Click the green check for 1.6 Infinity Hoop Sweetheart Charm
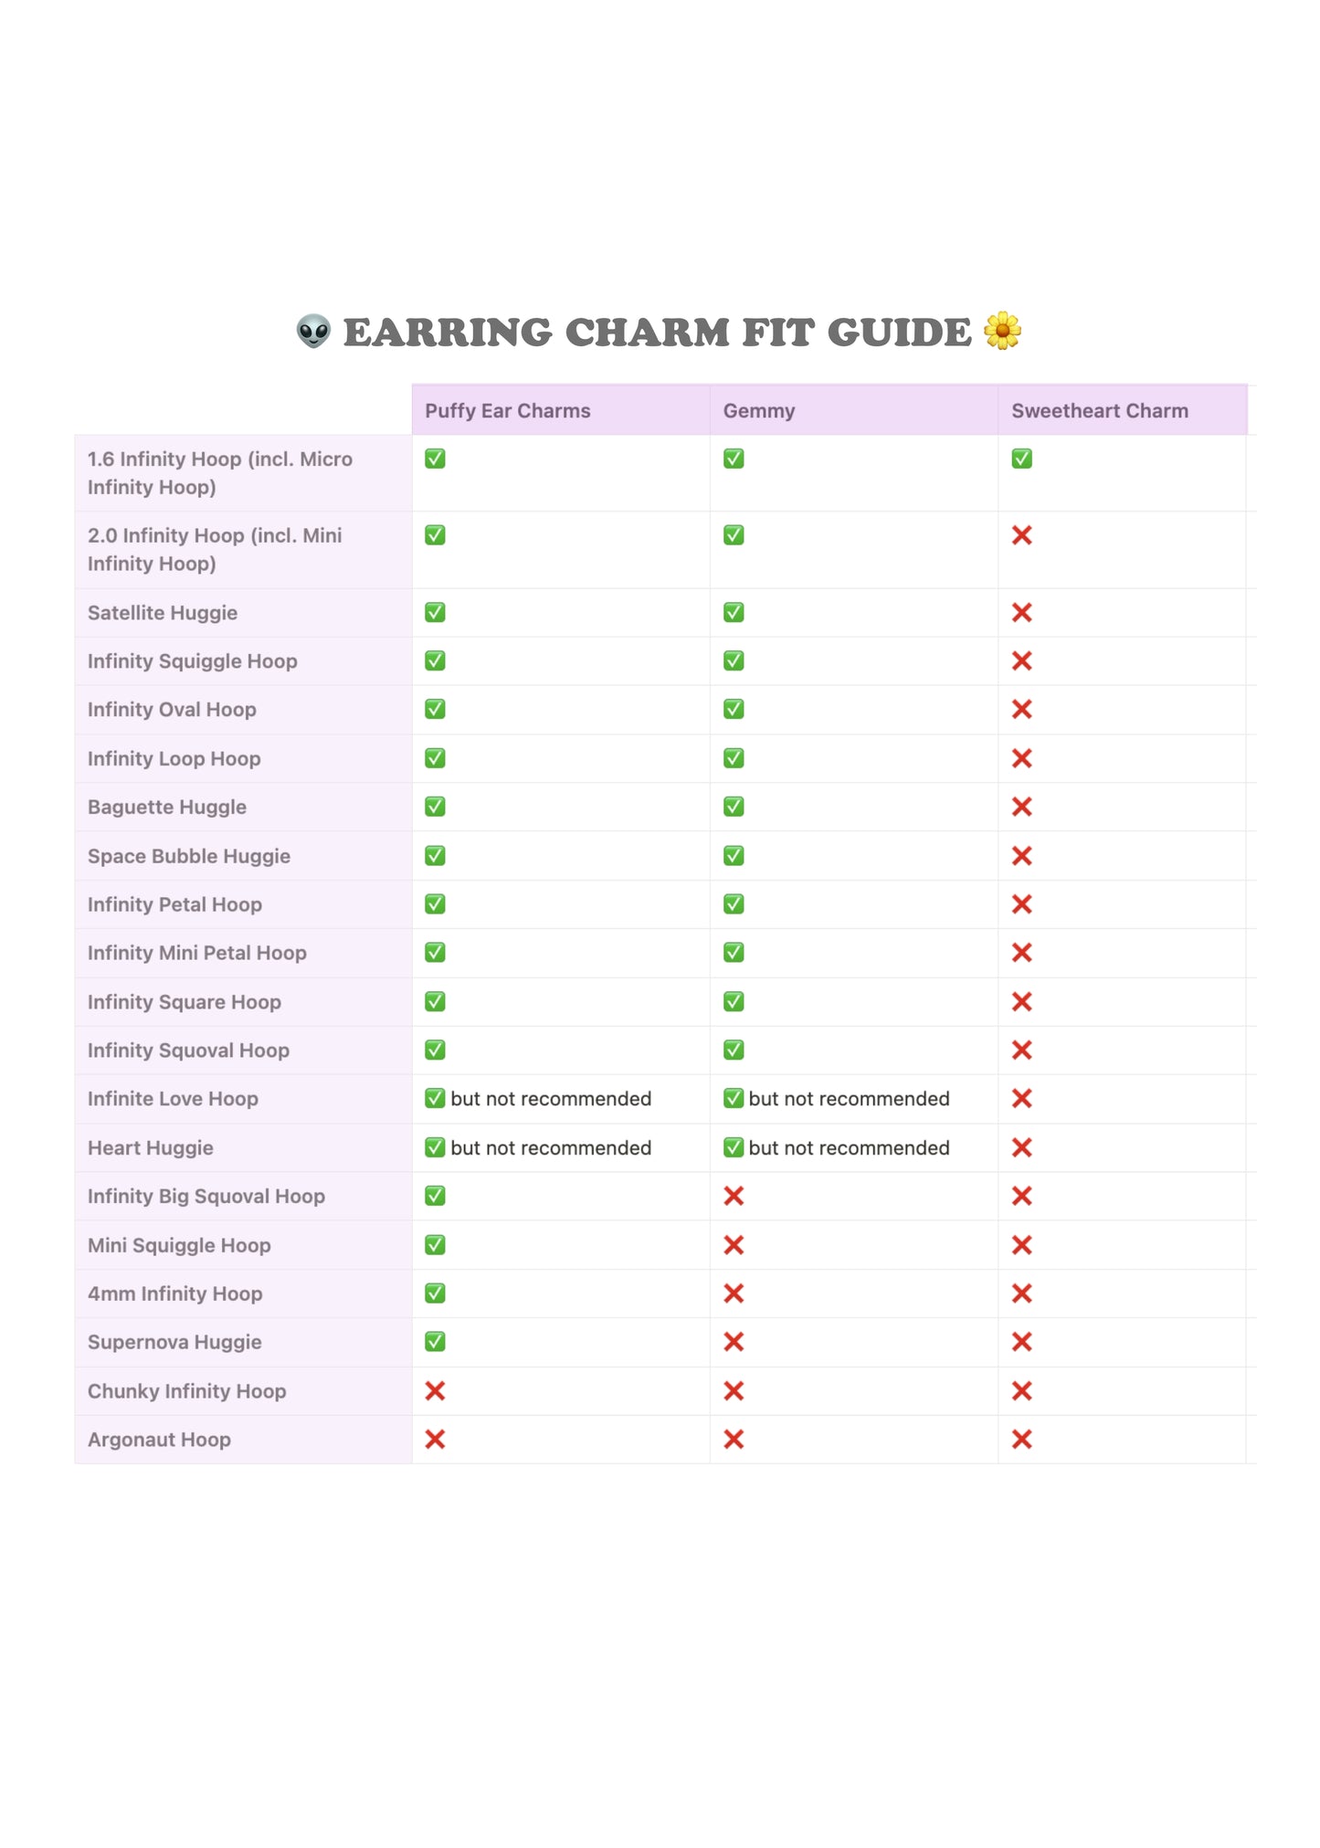 [x=1021, y=459]
